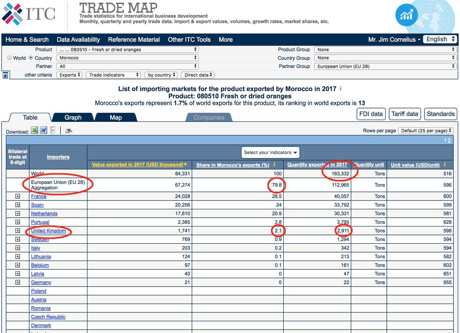
Task: Expand France bilateral trade at 8-digit
Action: tap(18, 196)
